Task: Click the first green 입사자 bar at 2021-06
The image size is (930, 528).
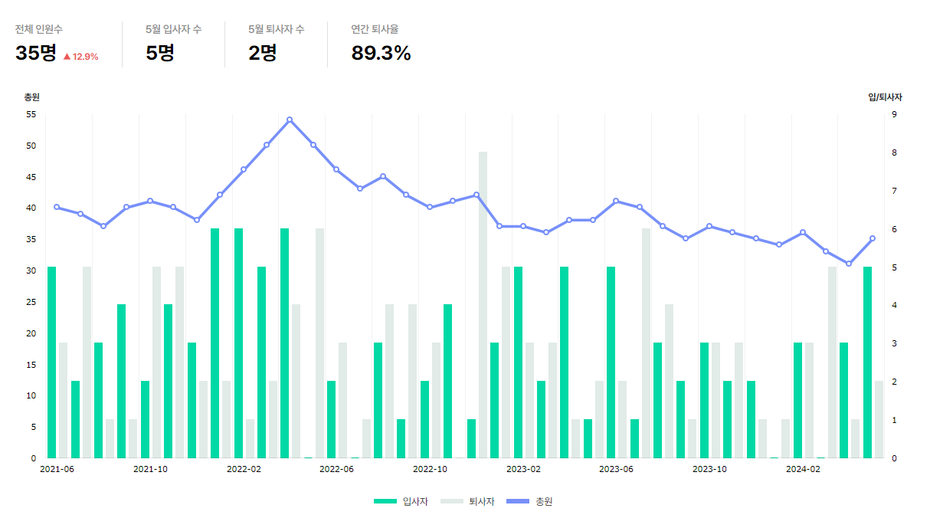Action: click(x=52, y=362)
